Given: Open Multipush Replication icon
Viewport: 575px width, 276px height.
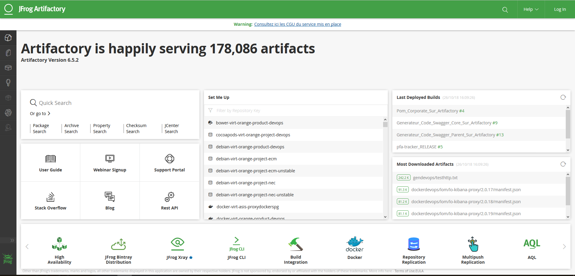Looking at the screenshot, I should point(473,244).
